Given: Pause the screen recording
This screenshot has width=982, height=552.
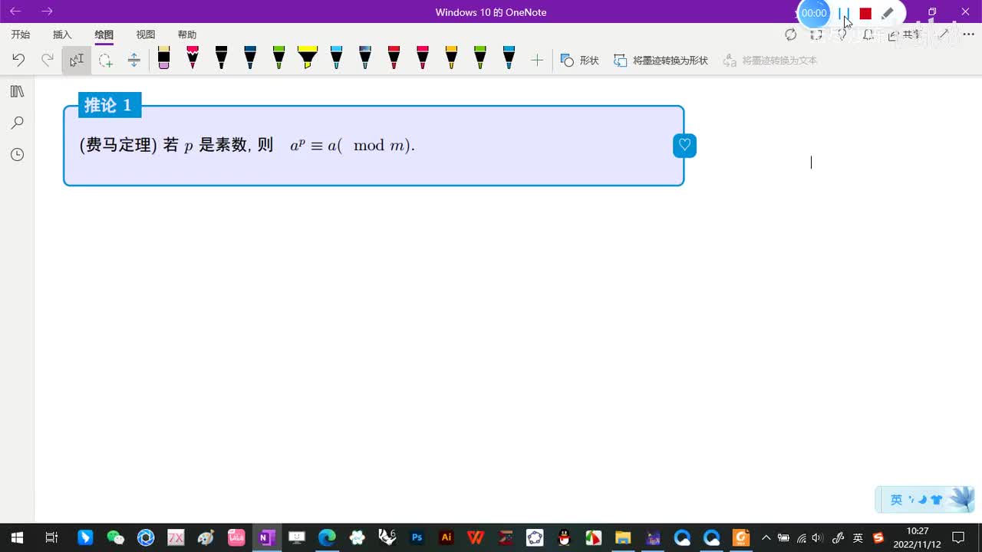Looking at the screenshot, I should point(844,13).
